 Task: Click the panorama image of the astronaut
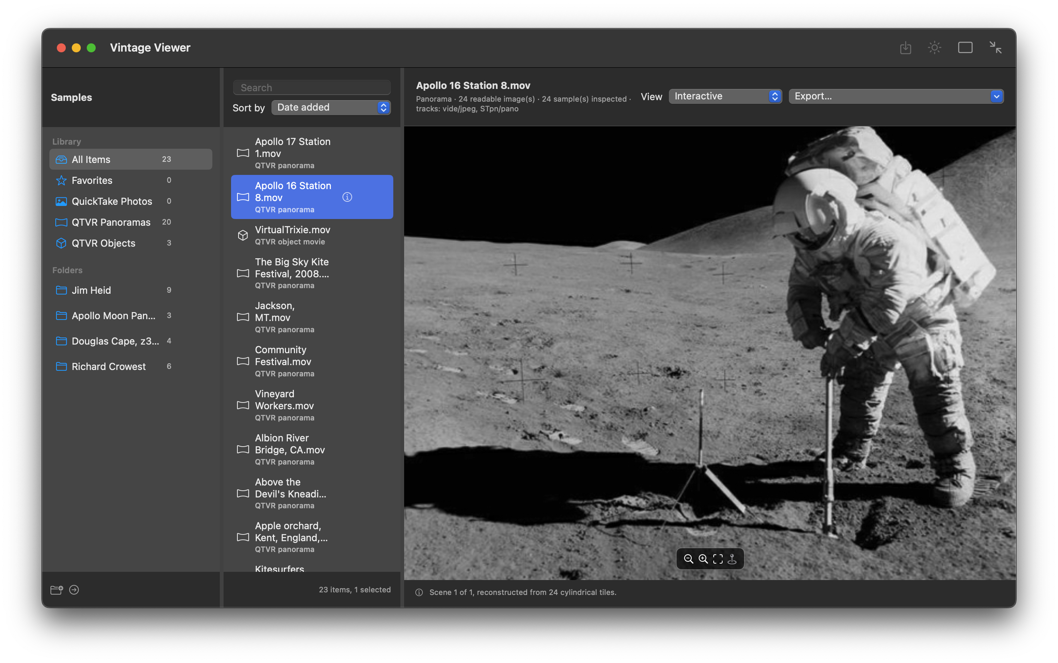point(710,353)
